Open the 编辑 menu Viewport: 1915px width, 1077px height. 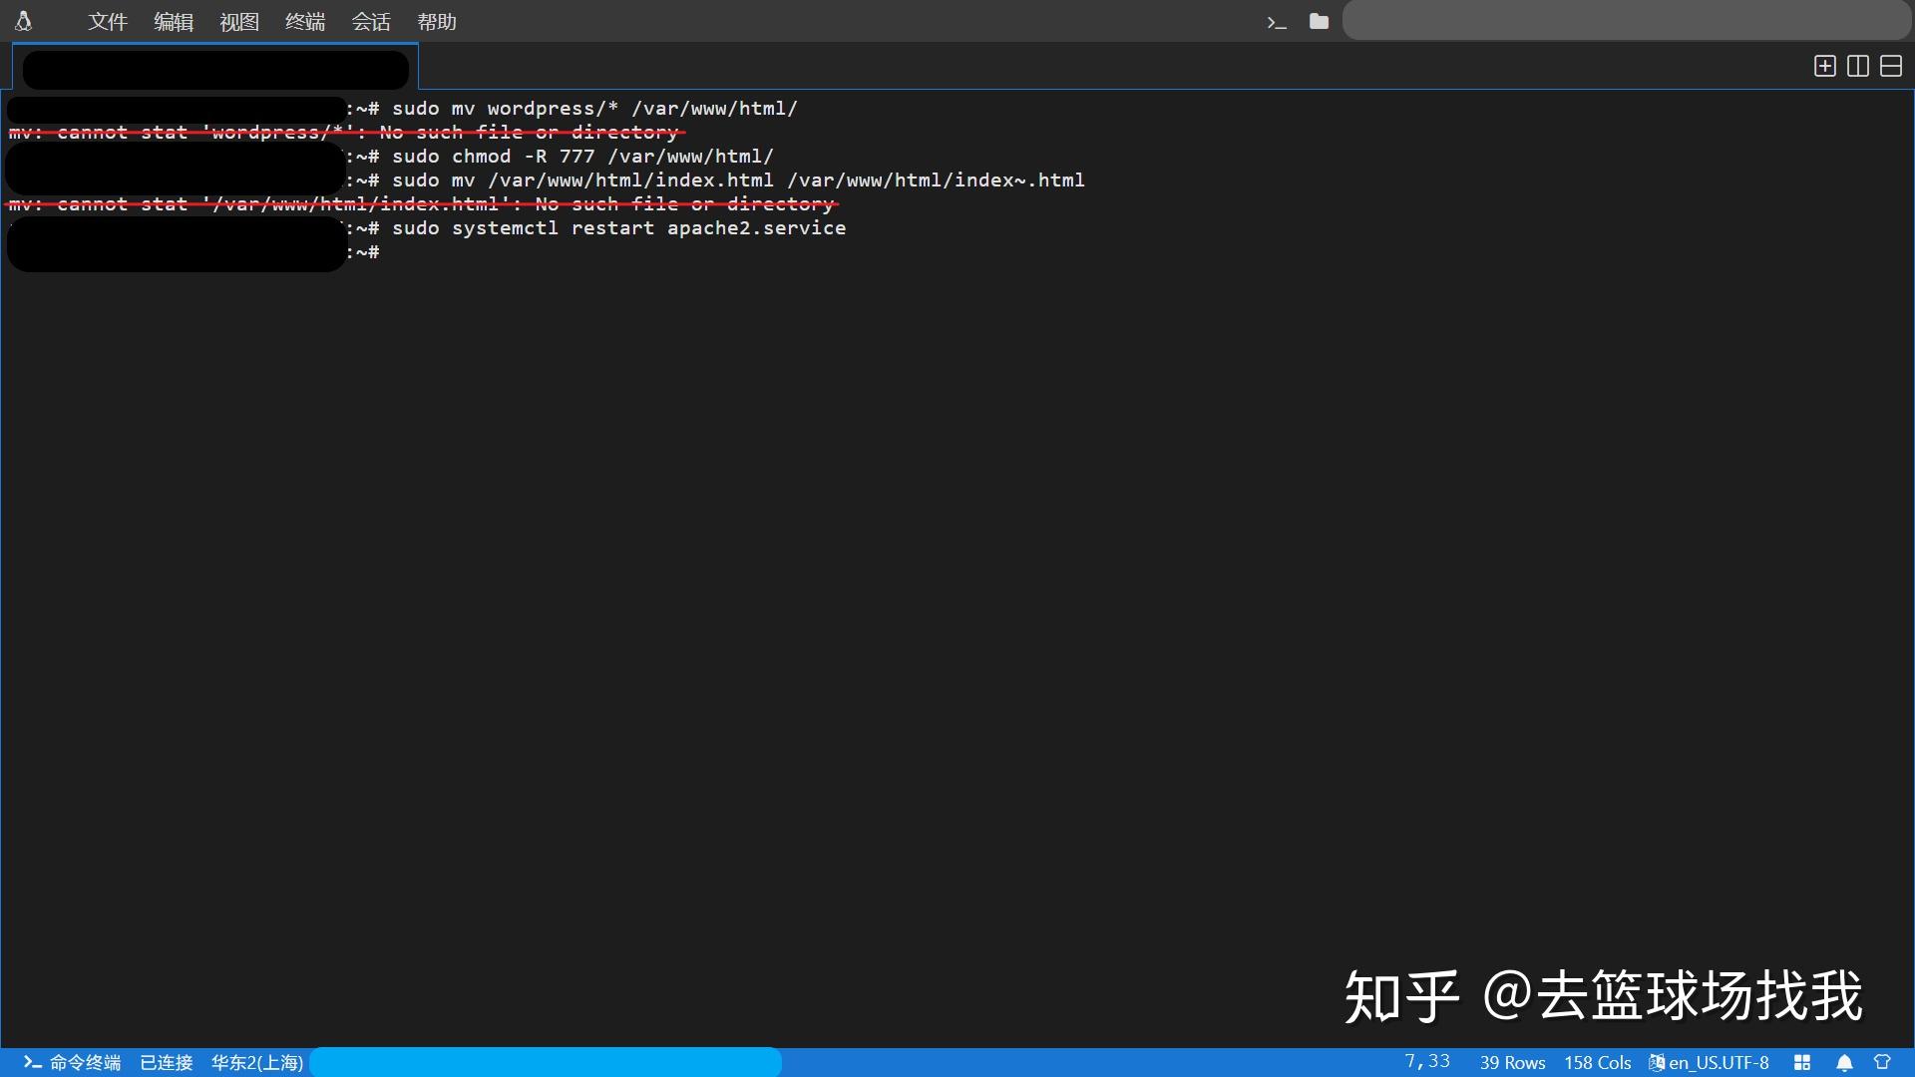click(174, 21)
